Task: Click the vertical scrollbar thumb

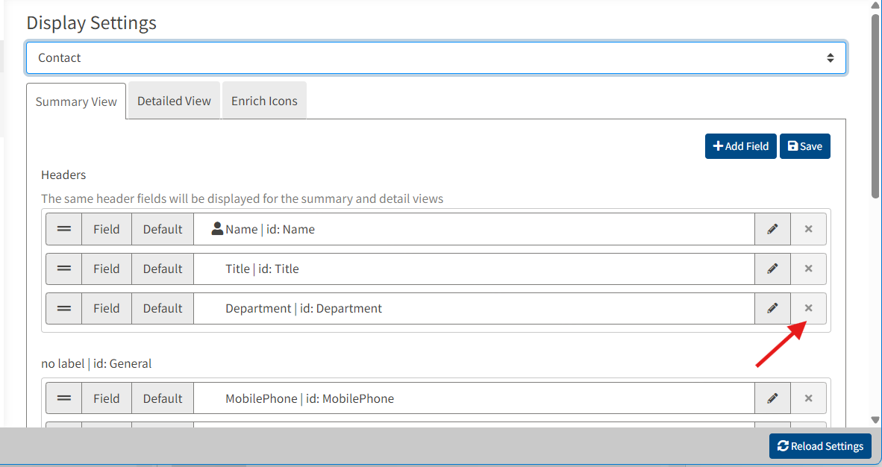Action: pos(875,106)
